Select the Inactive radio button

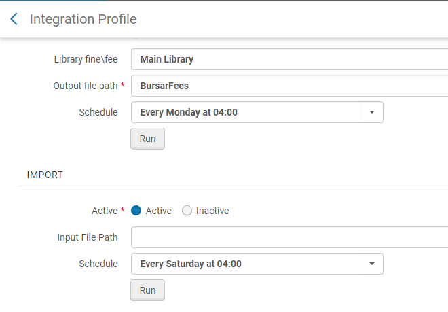(187, 211)
